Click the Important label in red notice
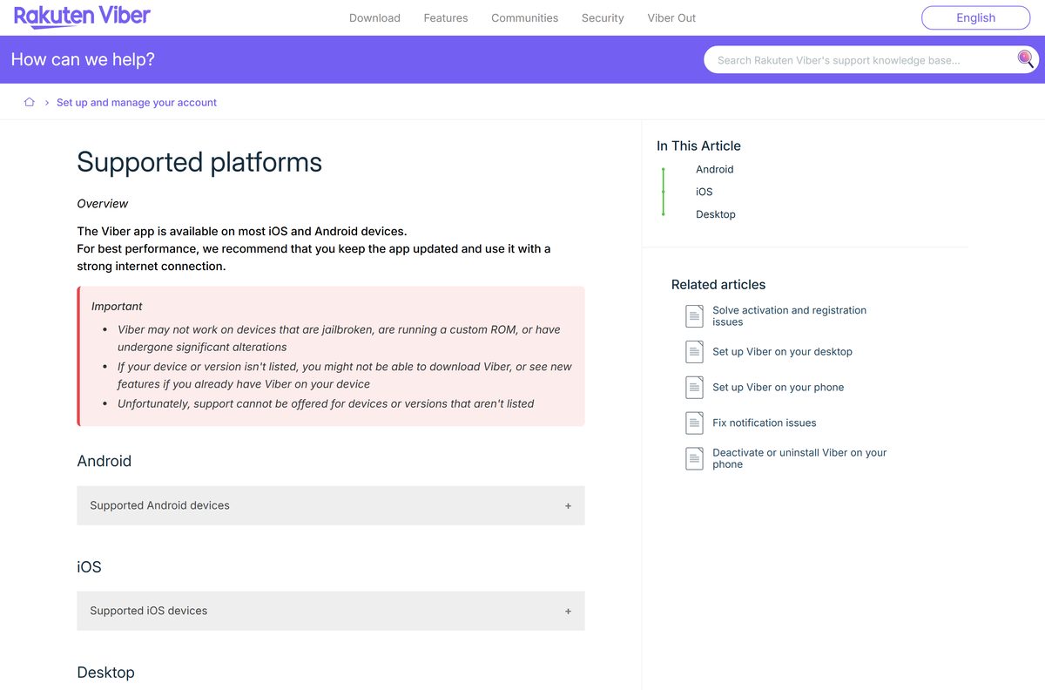The height and width of the screenshot is (690, 1045). click(x=117, y=307)
